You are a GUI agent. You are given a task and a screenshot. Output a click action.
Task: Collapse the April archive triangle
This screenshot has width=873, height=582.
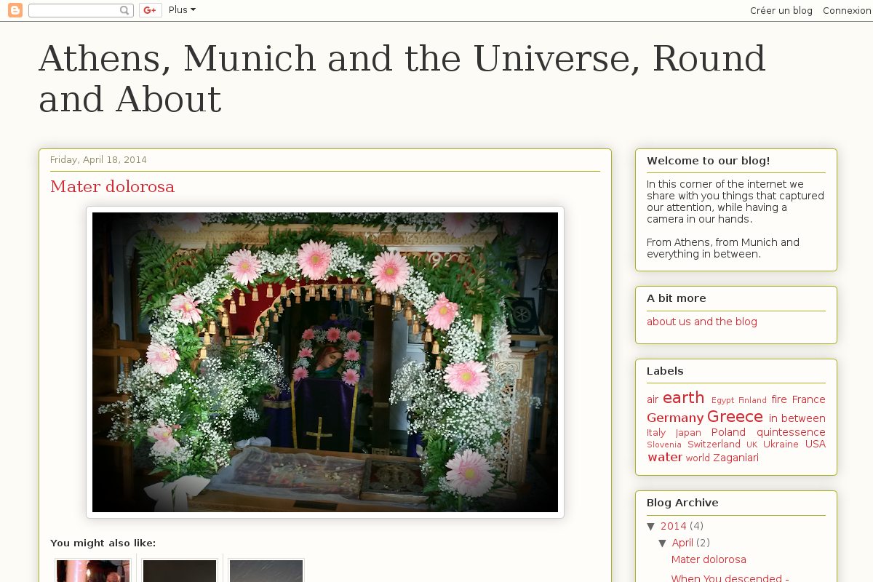tap(663, 543)
